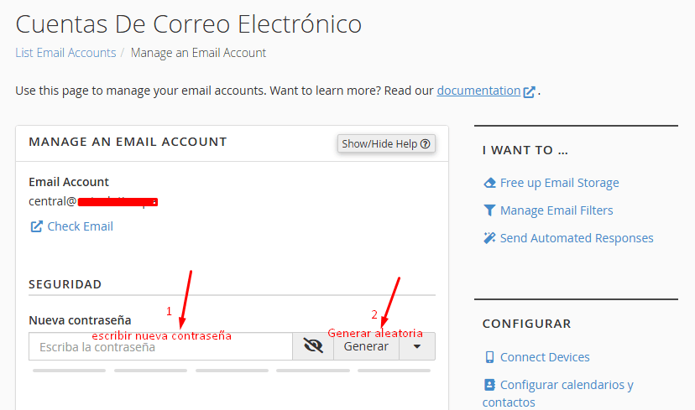Click the contact card icon for calendars

point(490,385)
